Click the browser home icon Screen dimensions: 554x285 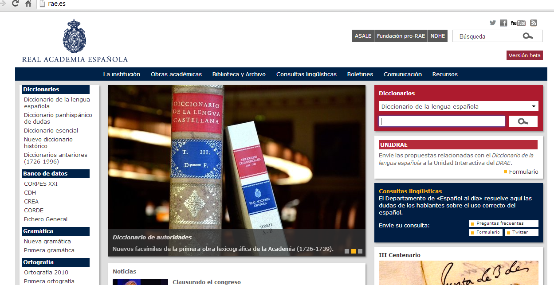[28, 4]
